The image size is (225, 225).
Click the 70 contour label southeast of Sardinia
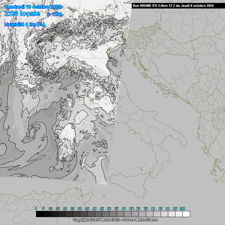pos(101,143)
